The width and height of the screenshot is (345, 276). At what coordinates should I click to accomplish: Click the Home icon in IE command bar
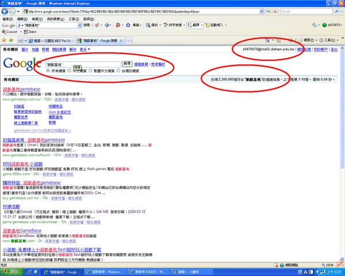pyautogui.click(x=267, y=40)
